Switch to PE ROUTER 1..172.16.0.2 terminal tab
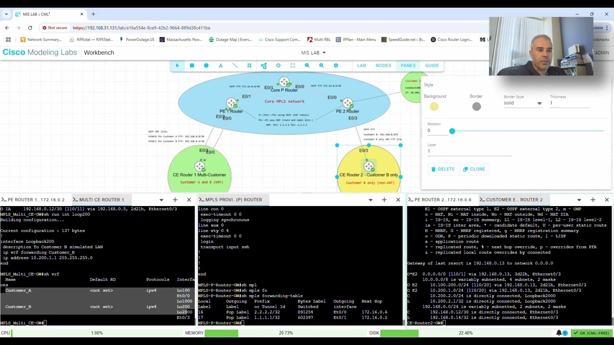The width and height of the screenshot is (614, 345). [x=35, y=199]
